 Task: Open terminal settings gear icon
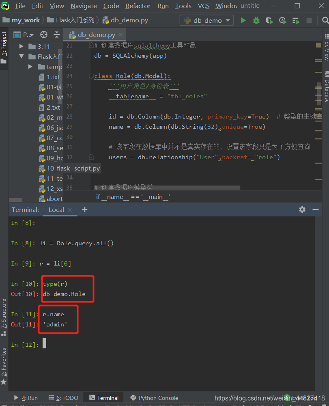pos(302,209)
